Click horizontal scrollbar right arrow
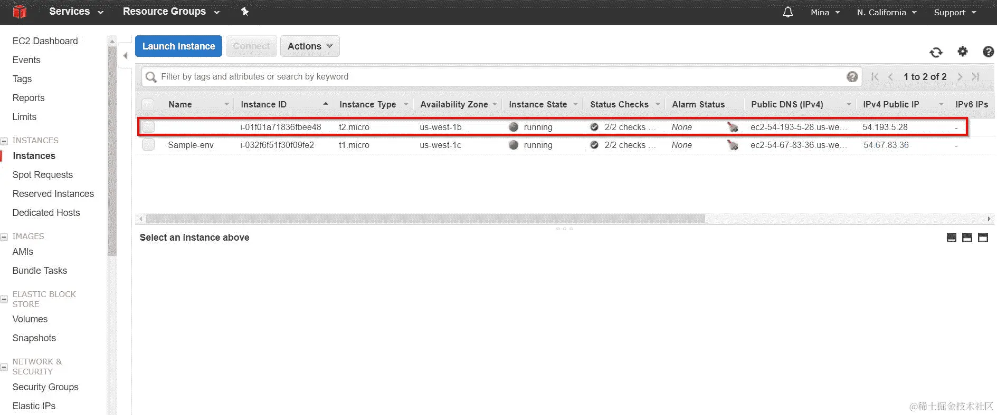997x415 pixels. click(989, 219)
